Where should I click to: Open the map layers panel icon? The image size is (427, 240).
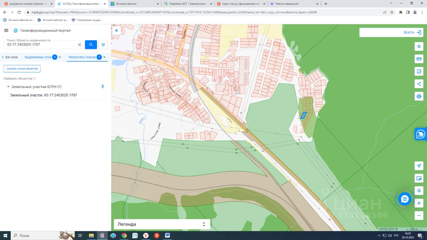(x=419, y=46)
